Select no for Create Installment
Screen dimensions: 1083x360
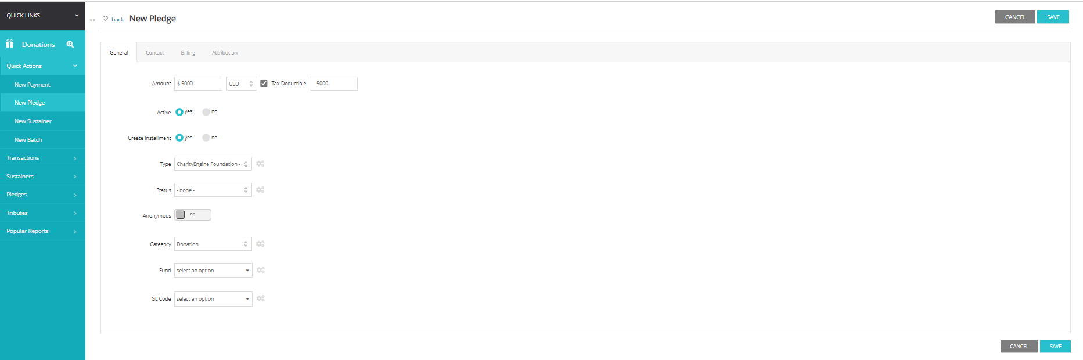206,138
